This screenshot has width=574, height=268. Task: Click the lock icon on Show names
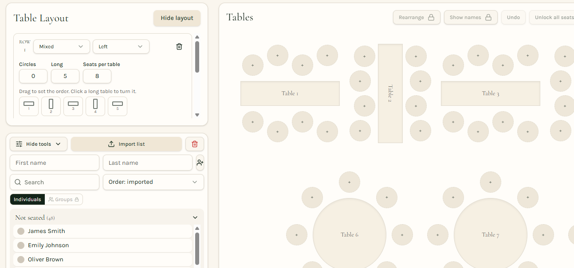[x=488, y=17]
